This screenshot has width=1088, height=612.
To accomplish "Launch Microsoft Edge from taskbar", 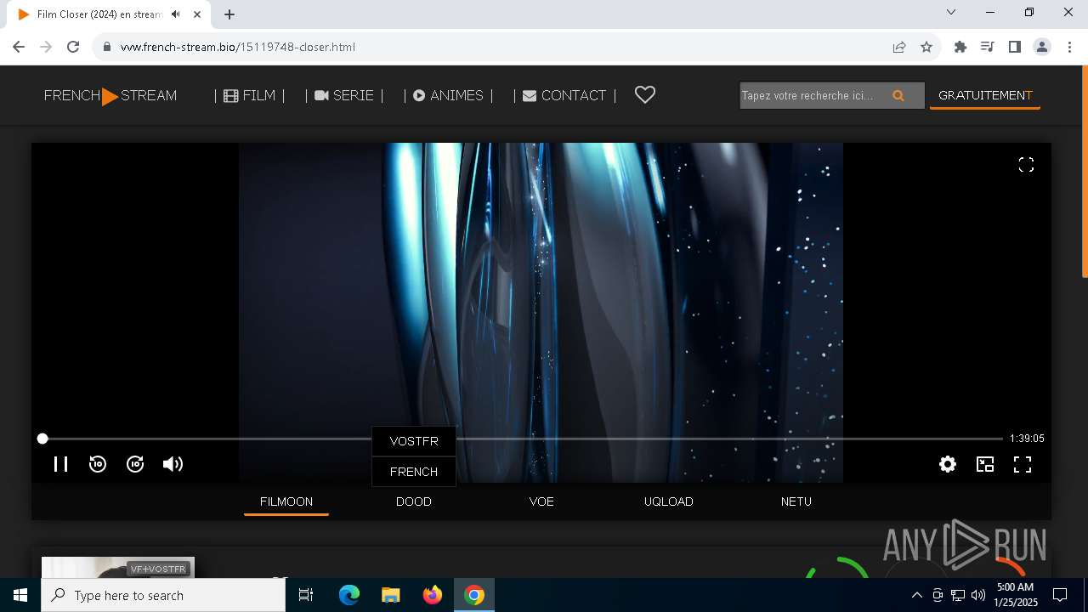I will (349, 595).
